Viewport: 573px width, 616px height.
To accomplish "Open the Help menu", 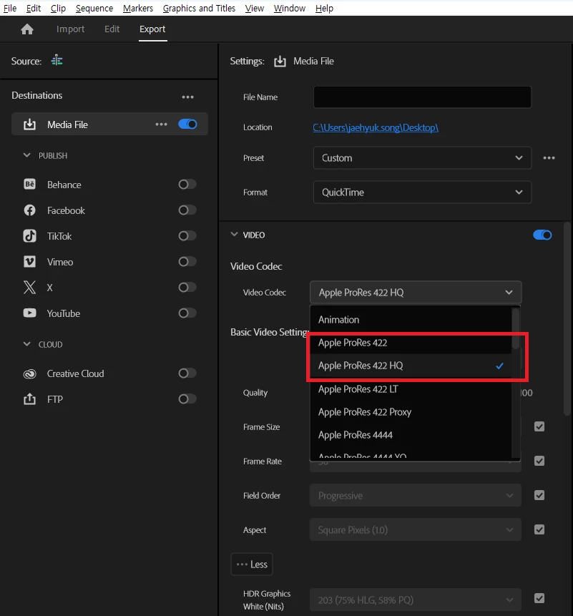I will [x=324, y=9].
